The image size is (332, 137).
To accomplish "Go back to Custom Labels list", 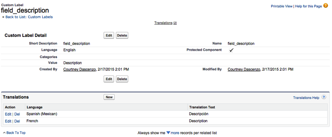I will coord(29,17).
